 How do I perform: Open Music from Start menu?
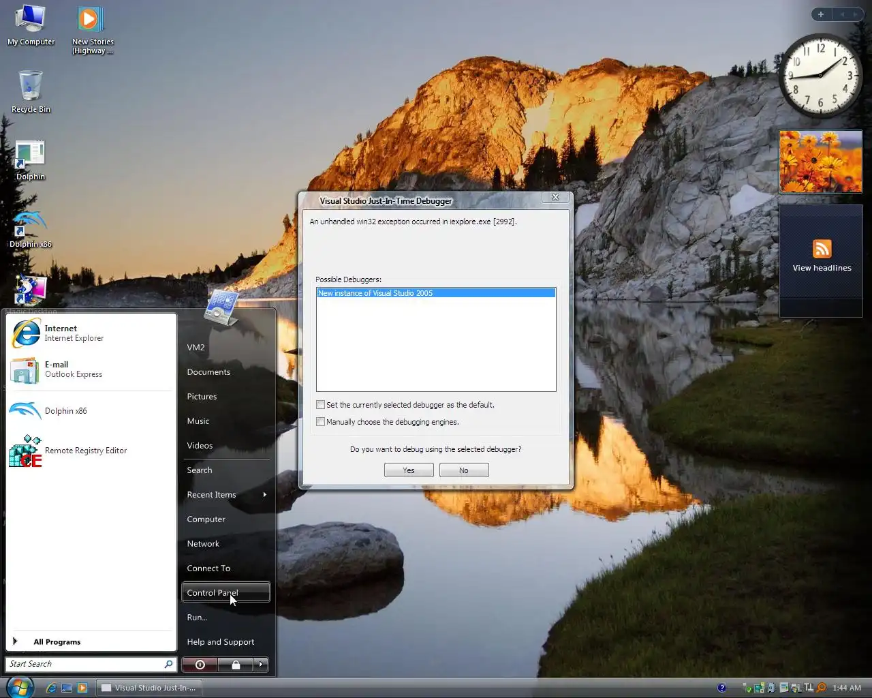tap(226, 421)
